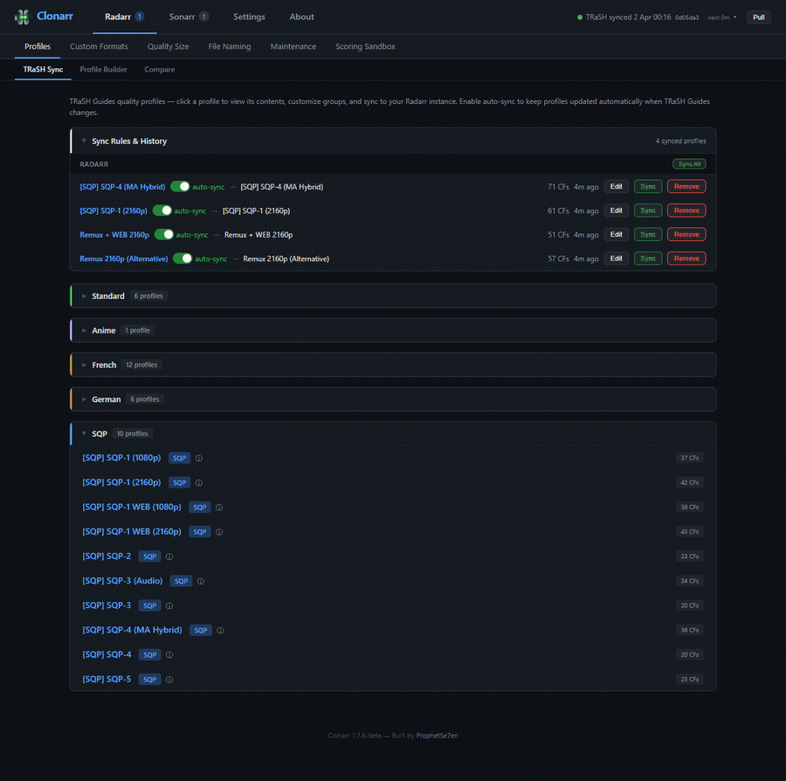The height and width of the screenshot is (781, 786).
Task: Edit the [SQP] SQP-4 (MA Hybrid) sync rule
Action: point(616,186)
